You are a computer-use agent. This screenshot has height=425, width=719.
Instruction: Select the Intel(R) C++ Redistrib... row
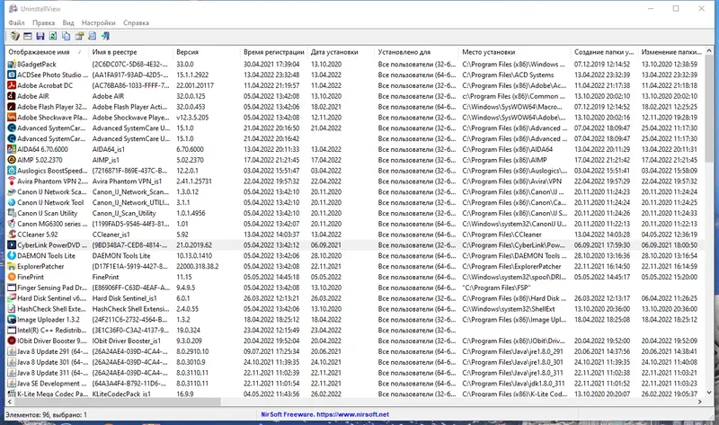(x=355, y=330)
